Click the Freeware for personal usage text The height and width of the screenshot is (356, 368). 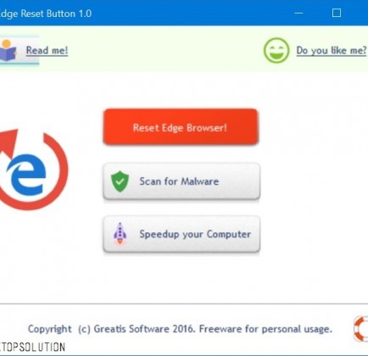point(265,329)
